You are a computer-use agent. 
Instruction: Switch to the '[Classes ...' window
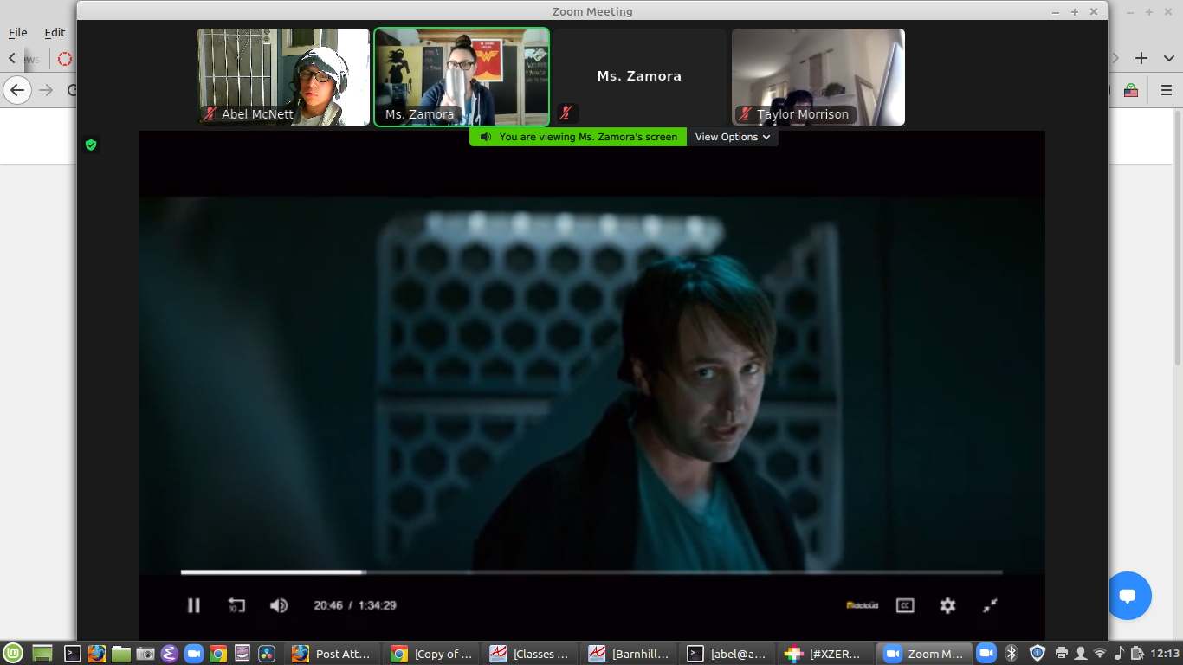pyautogui.click(x=531, y=654)
